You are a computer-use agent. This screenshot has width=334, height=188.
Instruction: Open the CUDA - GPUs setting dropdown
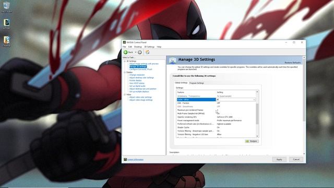pyautogui.click(x=254, y=100)
